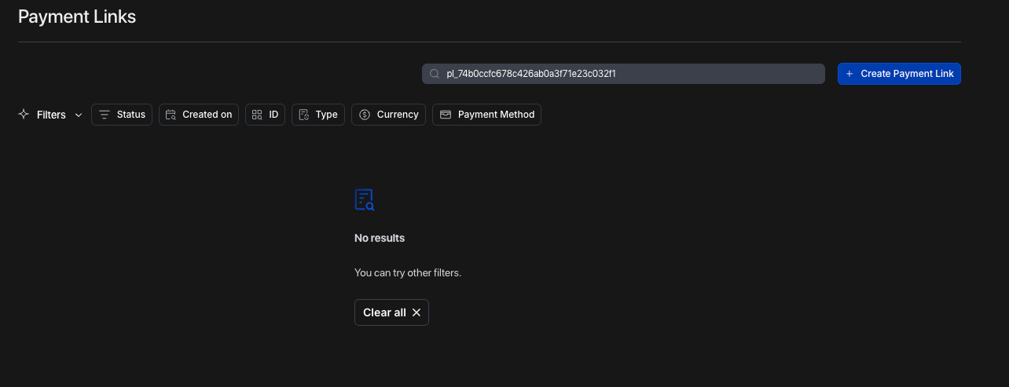Open the Created on filter
The image size is (1009, 387).
click(x=199, y=115)
